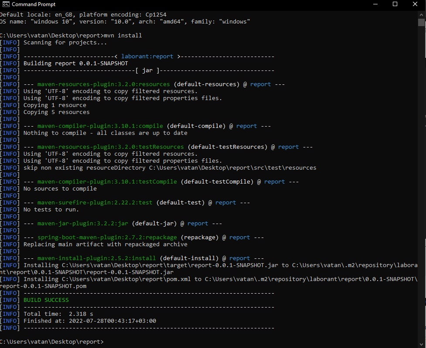The width and height of the screenshot is (426, 348).
Task: Maximize the Command Prompt window
Action: 395,4
